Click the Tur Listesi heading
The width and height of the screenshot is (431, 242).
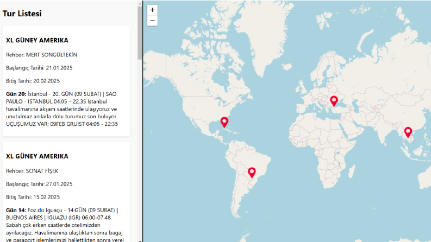pos(22,14)
